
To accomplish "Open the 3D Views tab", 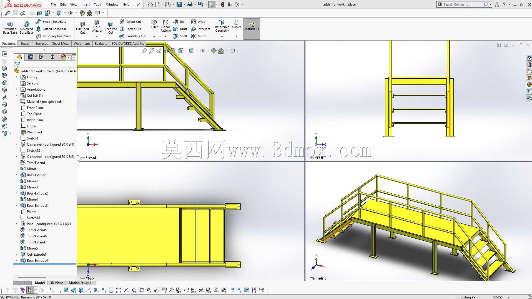I will pos(57,283).
